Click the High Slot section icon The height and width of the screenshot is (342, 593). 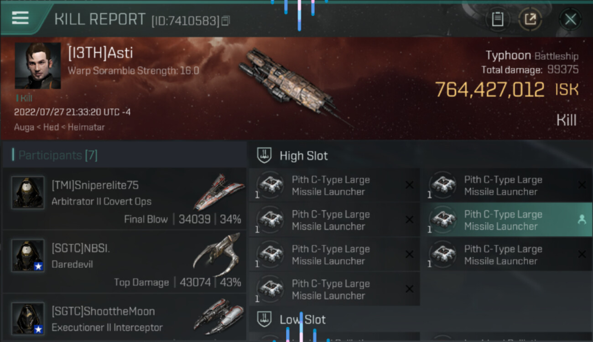(265, 155)
